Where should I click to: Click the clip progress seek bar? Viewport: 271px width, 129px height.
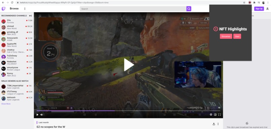(128, 111)
